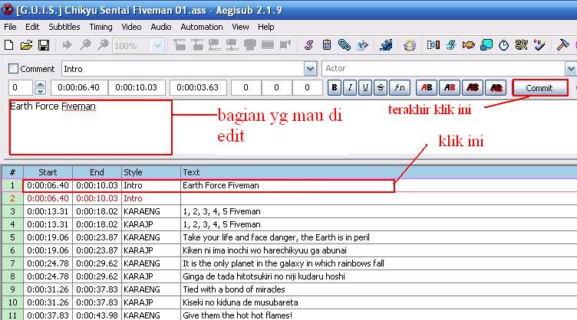The image size is (577, 320).
Task: Click the Style column header
Action: pos(151,172)
